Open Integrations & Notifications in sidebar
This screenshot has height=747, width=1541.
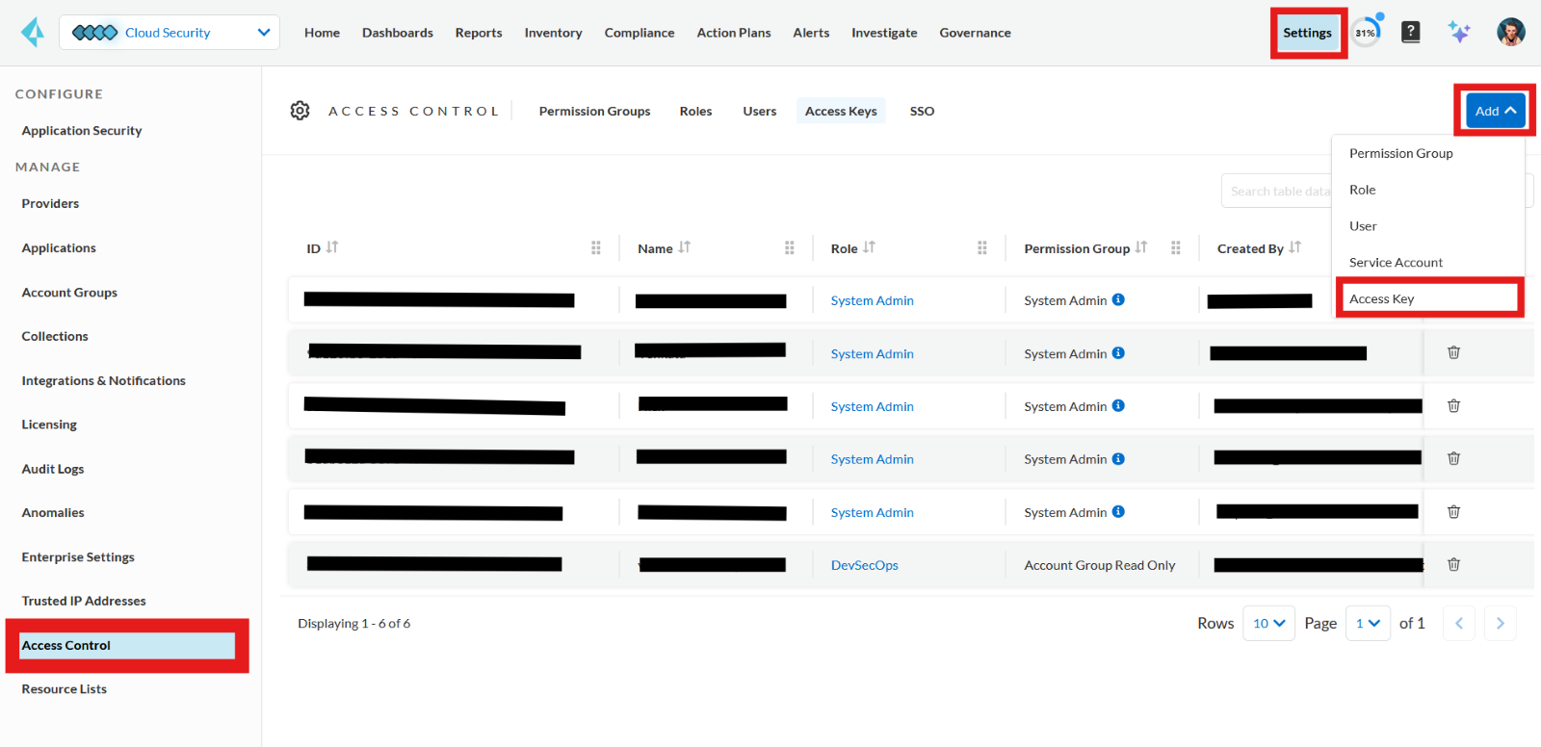[x=103, y=380]
